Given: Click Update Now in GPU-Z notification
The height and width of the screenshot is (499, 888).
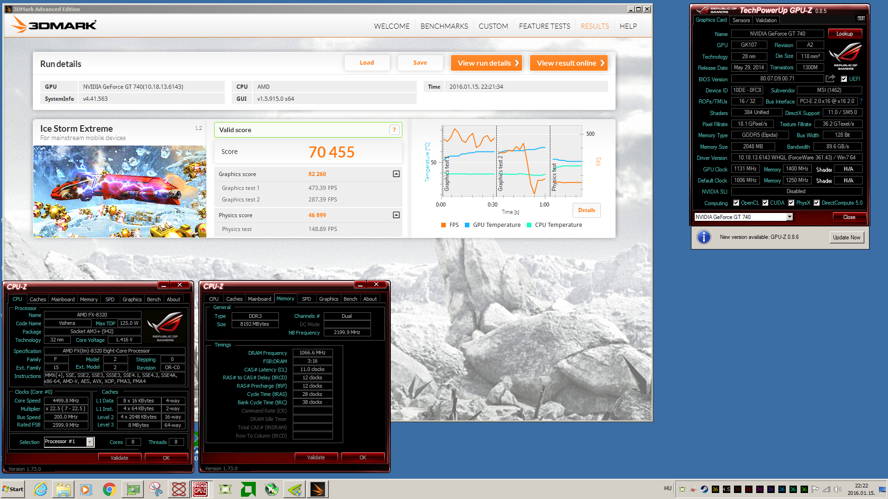Looking at the screenshot, I should coord(846,237).
